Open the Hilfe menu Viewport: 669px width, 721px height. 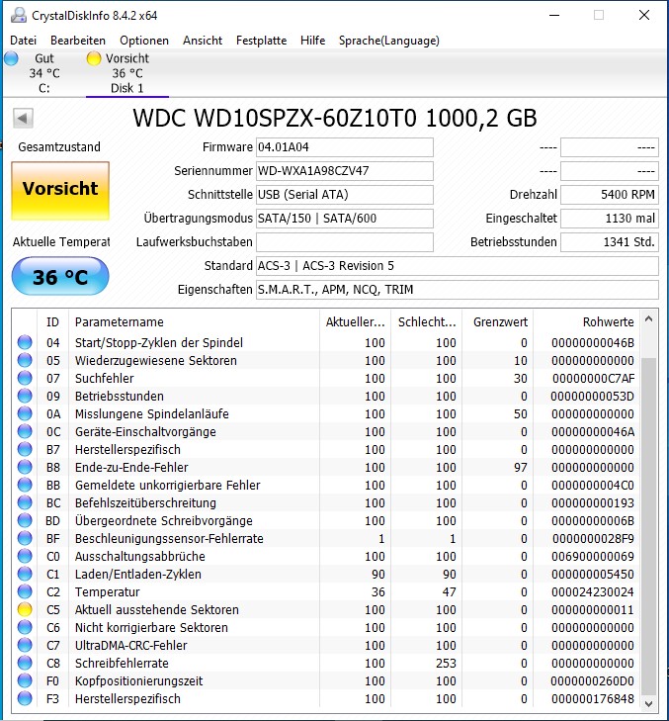click(x=312, y=41)
